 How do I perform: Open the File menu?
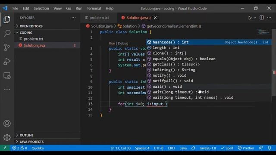15,8
